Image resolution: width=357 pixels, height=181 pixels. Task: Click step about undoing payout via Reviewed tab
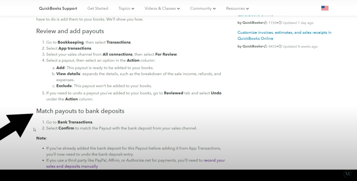point(134,96)
